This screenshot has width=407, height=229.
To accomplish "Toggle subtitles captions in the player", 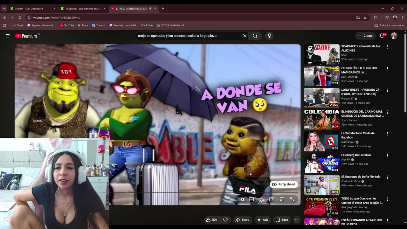I will coord(252,199).
